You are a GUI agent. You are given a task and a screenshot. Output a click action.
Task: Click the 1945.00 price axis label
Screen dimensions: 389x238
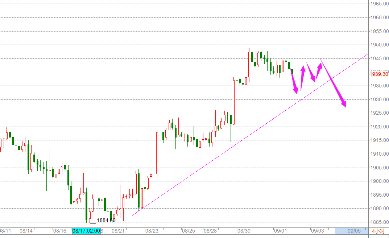coord(379,58)
